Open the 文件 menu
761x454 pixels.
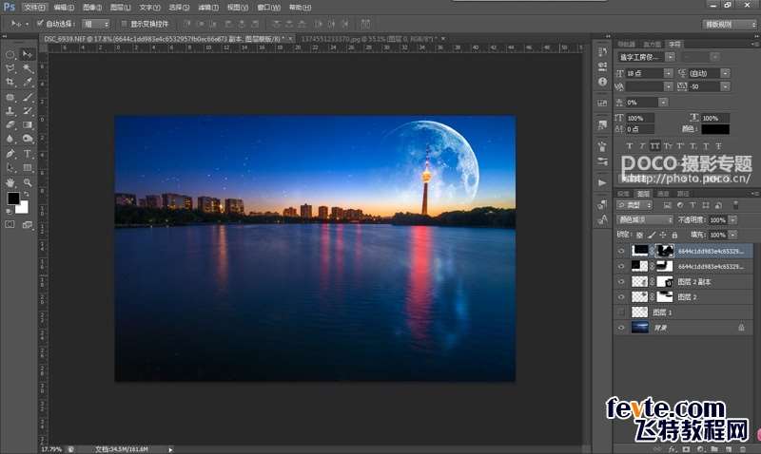[x=34, y=8]
